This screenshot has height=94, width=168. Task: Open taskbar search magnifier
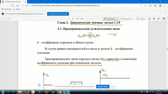click(x=8, y=92)
